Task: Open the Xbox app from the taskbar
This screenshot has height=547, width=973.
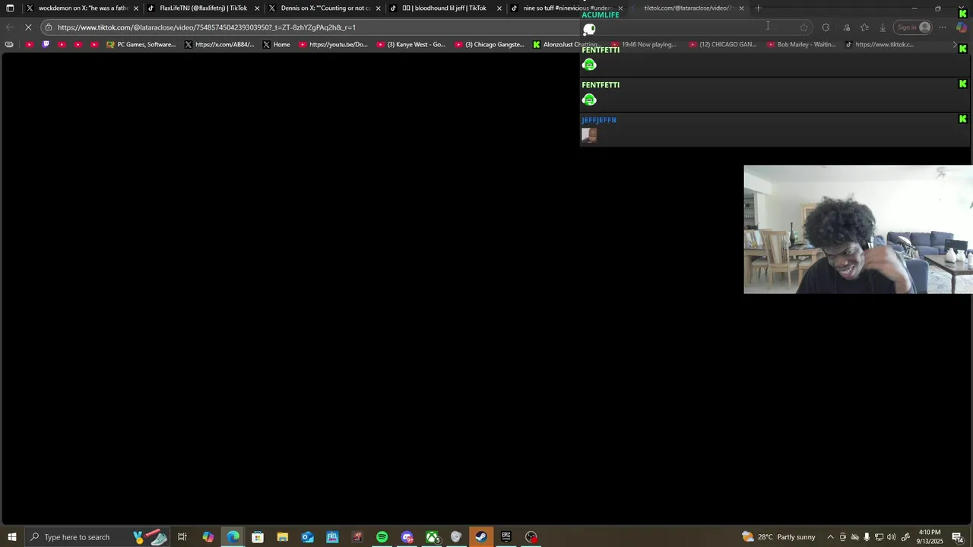Action: pyautogui.click(x=432, y=537)
